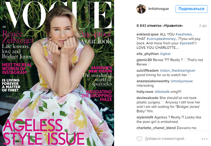This screenshot has height=146, width=211.
Task: Click the Добавьте комментарий comment field
Action: 166,139
